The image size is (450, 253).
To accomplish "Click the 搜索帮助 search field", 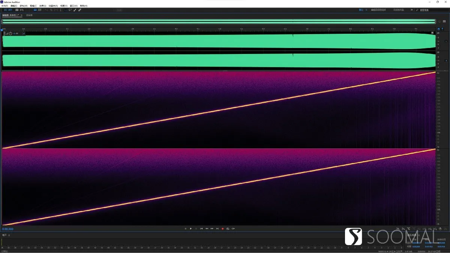I will tap(431, 10).
